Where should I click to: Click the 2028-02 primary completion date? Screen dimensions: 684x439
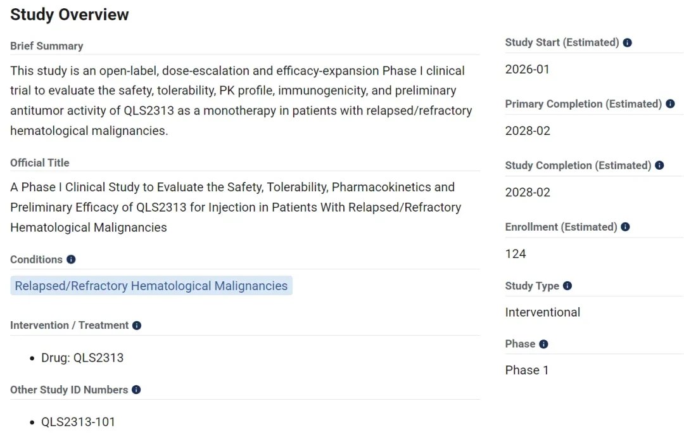tap(528, 131)
